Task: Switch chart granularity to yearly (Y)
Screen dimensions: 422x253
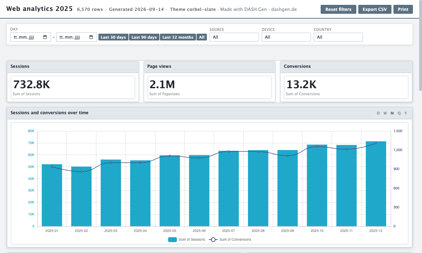Action: 406,113
